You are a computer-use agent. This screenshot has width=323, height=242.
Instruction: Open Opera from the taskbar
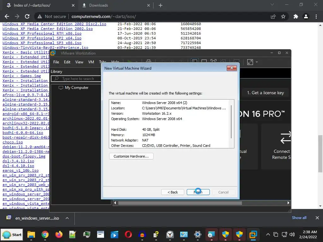coord(128,234)
